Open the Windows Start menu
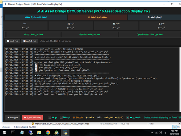 pos(4,132)
